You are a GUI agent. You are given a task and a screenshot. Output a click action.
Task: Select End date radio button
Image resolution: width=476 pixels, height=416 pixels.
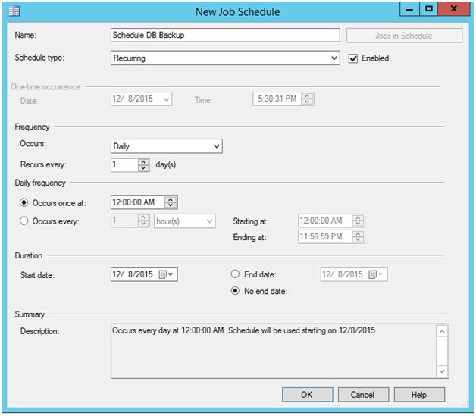tap(235, 274)
